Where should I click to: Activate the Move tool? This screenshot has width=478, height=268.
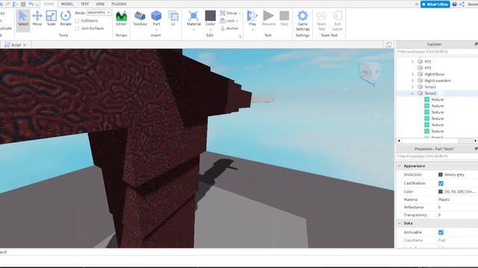(x=37, y=19)
